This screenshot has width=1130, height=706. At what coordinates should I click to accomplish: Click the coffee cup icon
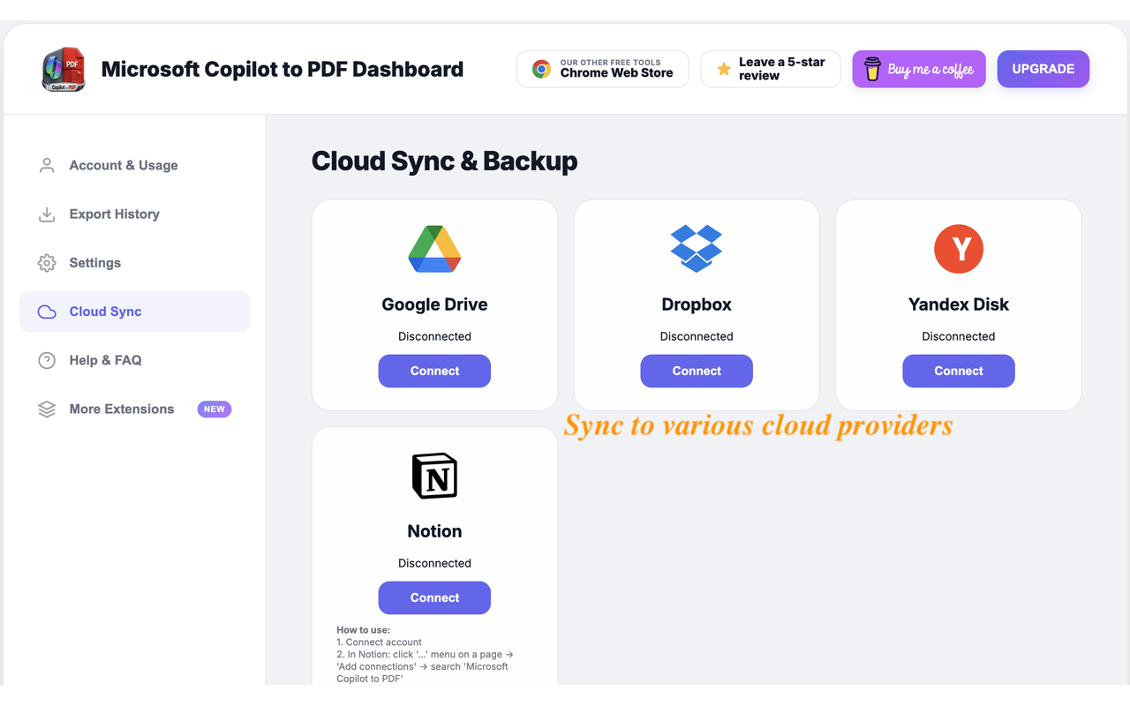click(x=872, y=69)
